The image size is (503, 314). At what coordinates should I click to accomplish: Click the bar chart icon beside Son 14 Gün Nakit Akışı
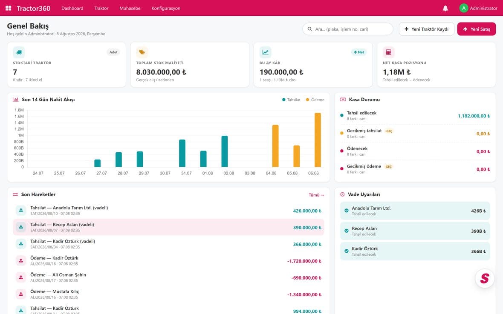pyautogui.click(x=15, y=100)
